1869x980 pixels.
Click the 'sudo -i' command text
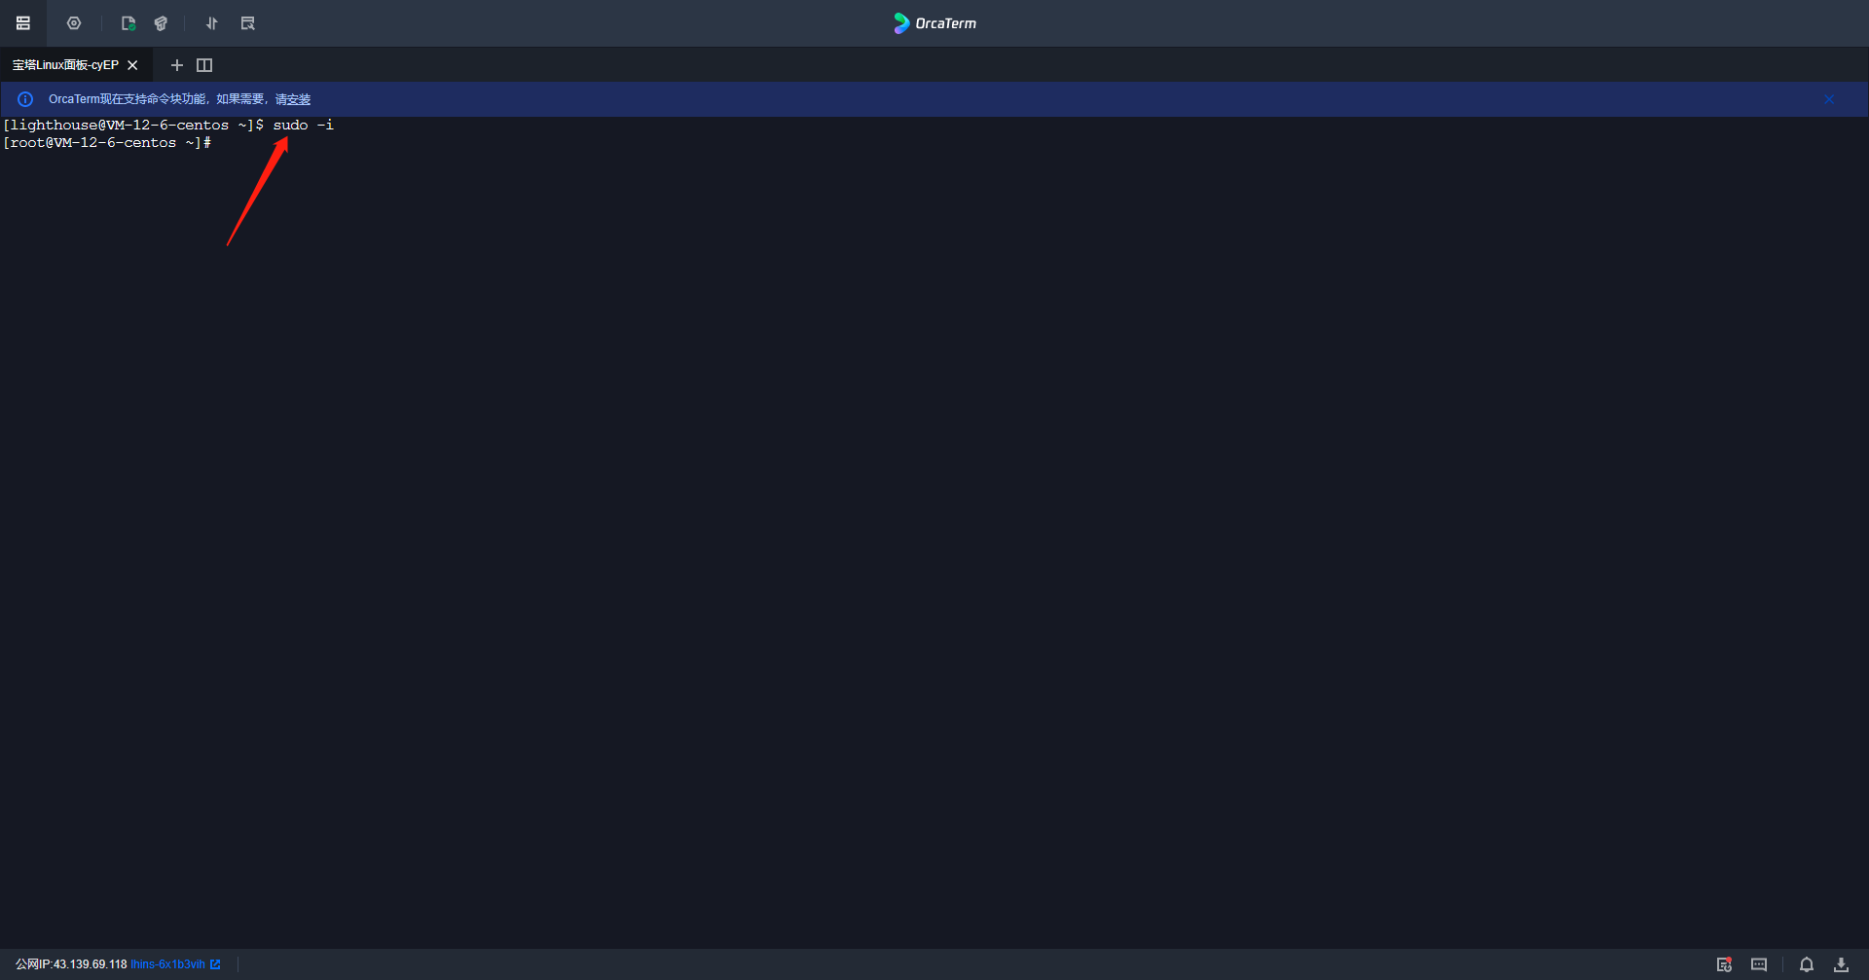click(x=303, y=126)
